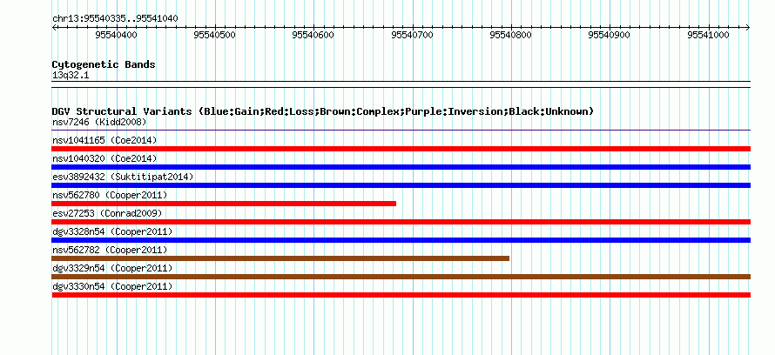The image size is (775, 355).
Task: Click ruler position 95540600
Action: coord(313,35)
